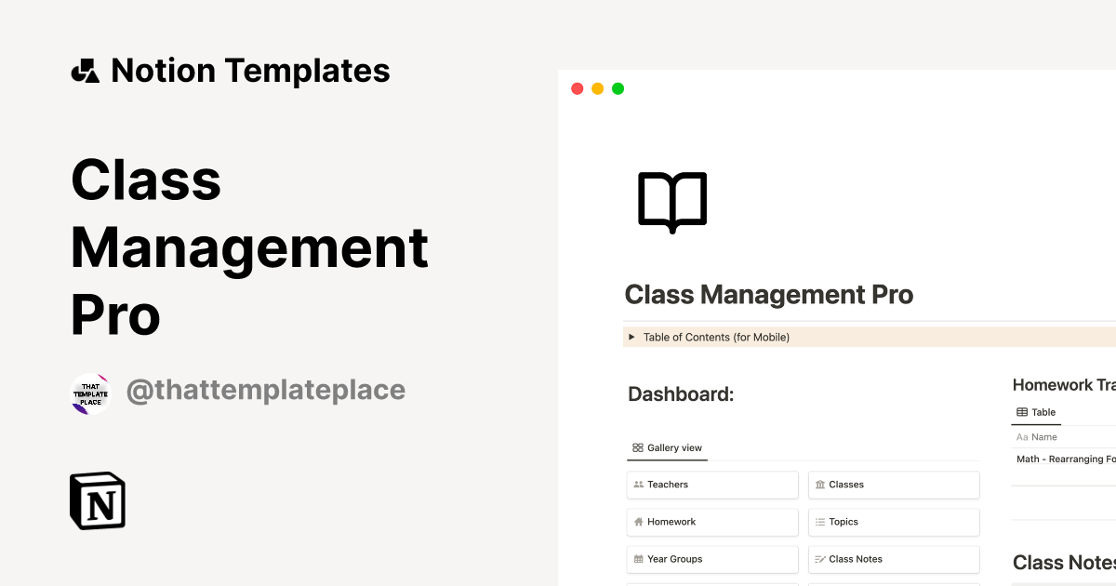Select the Year Groups calendar icon
The width and height of the screenshot is (1116, 586).
[638, 559]
